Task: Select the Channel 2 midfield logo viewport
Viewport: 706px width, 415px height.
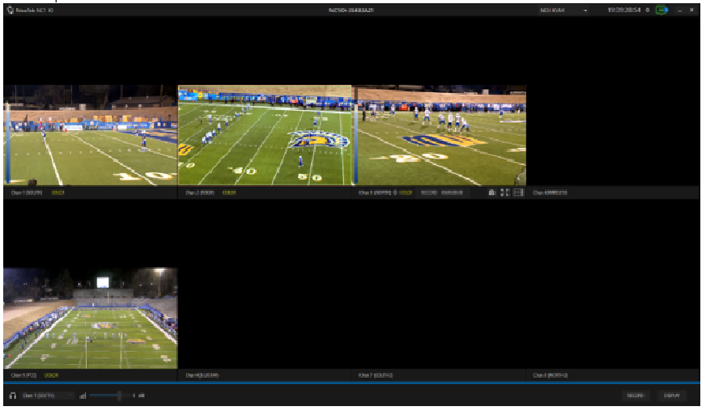Action: 265,136
